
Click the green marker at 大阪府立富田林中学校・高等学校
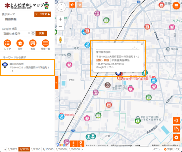(x=138, y=121)
